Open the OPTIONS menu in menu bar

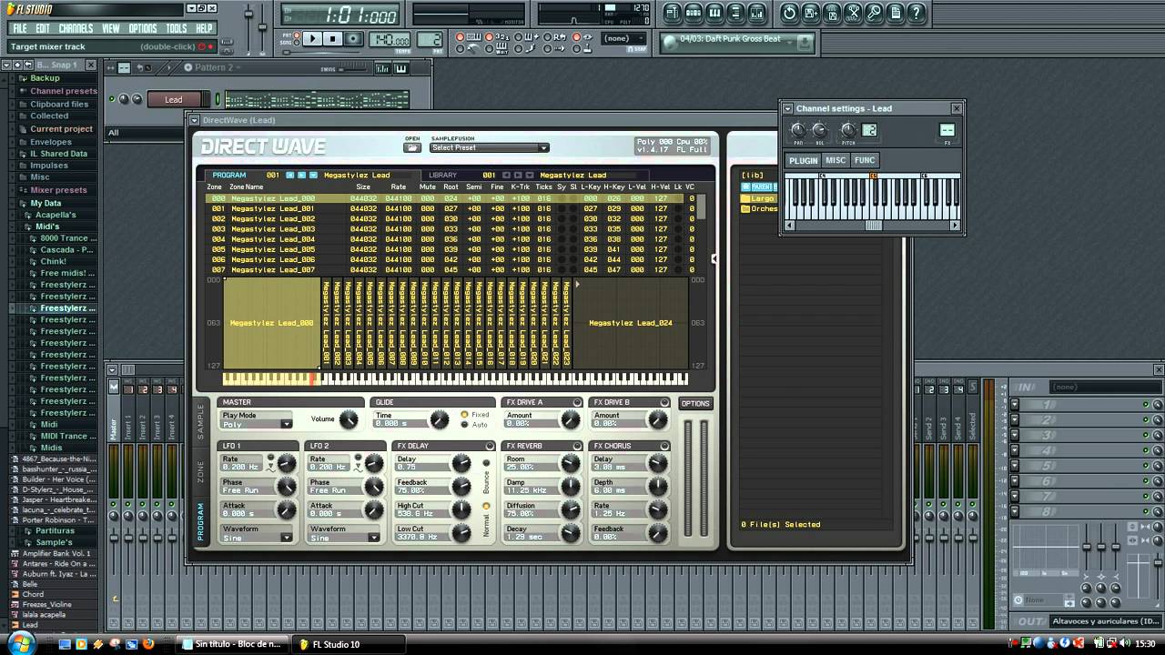143,28
